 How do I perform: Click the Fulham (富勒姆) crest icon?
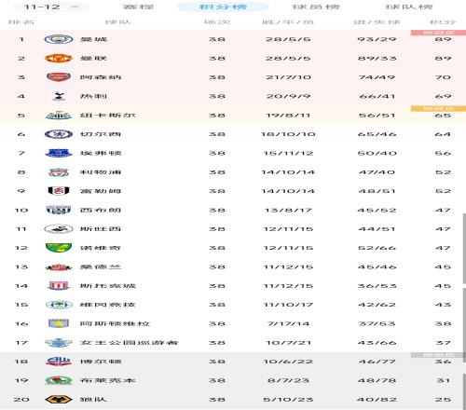coord(59,191)
